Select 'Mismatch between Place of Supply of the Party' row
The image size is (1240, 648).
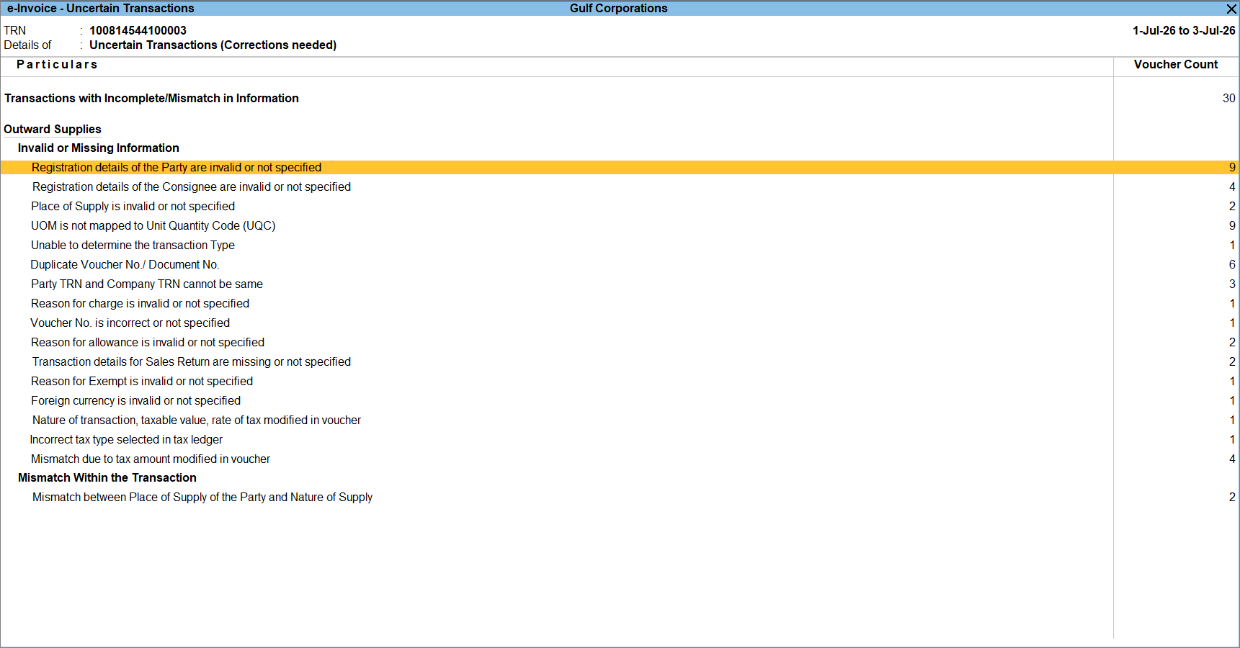(x=620, y=497)
